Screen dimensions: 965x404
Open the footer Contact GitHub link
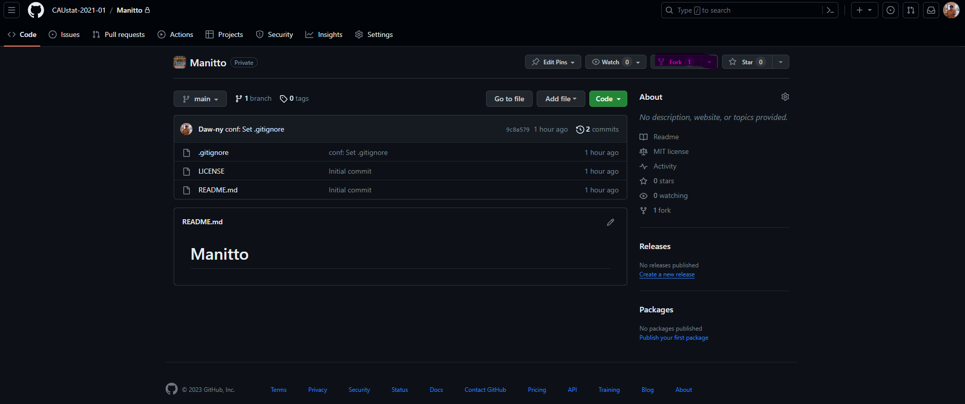[485, 390]
